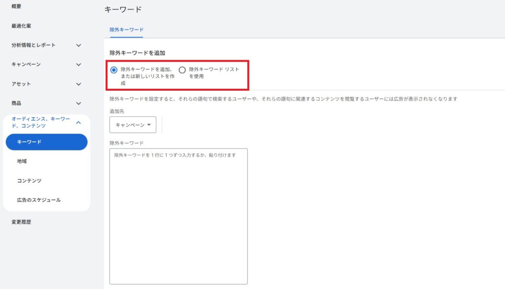Select キーワード in the sidebar
Image resolution: width=505 pixels, height=289 pixels.
[x=47, y=142]
